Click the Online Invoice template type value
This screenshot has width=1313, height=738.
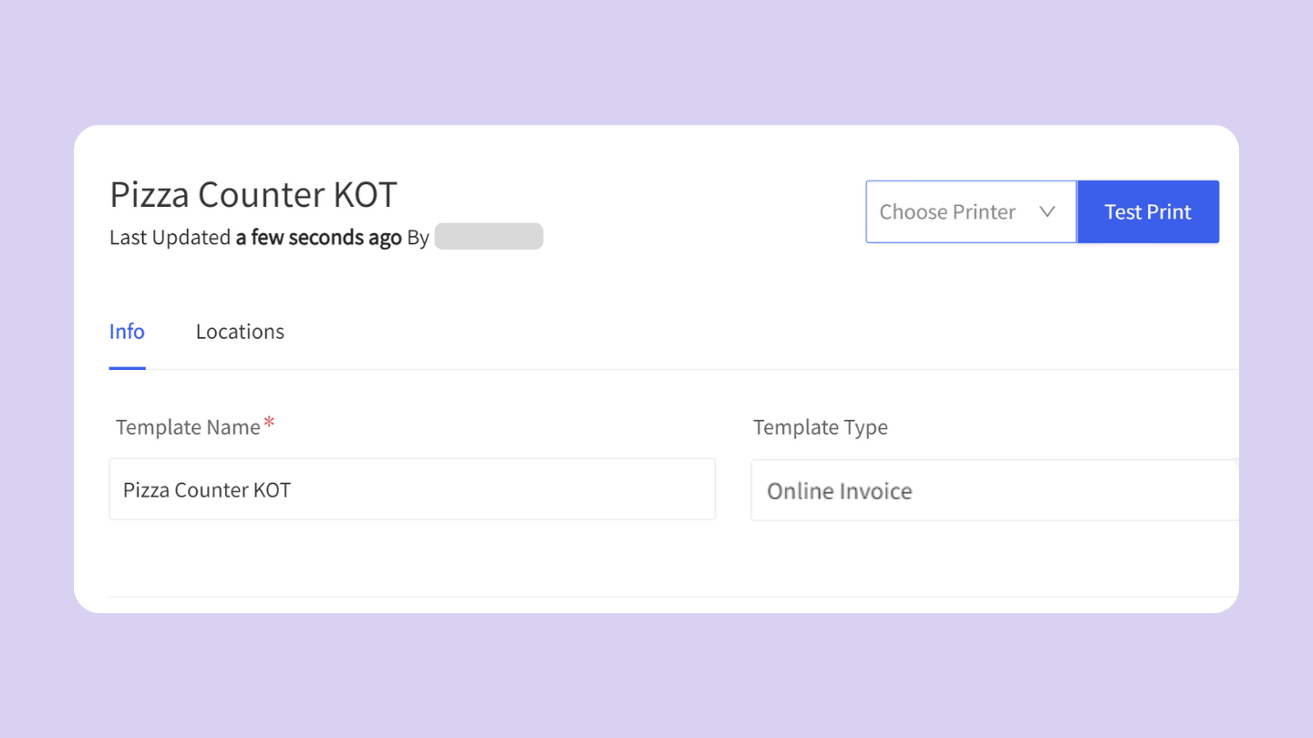(839, 490)
